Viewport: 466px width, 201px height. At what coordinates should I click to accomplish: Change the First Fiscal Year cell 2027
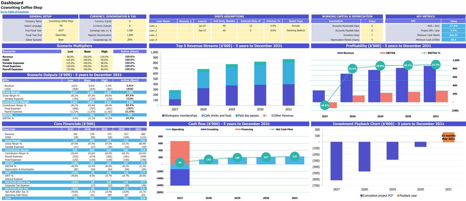[x=60, y=30]
